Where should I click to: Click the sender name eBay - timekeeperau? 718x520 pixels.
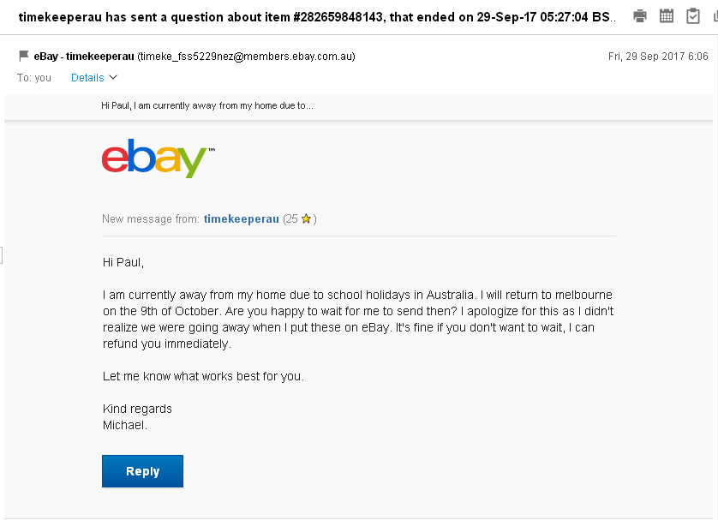coord(84,57)
